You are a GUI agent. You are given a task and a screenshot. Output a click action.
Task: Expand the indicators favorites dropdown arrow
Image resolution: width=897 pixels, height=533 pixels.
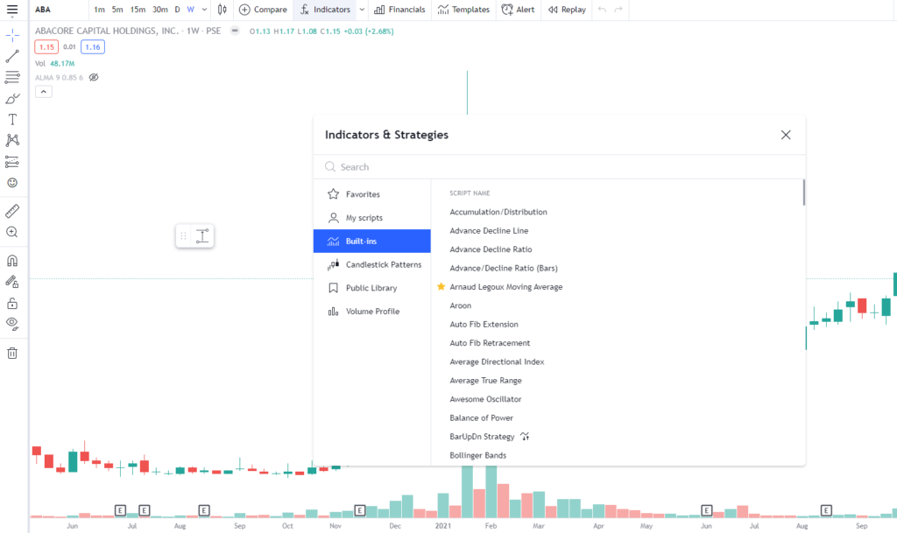coord(362,10)
